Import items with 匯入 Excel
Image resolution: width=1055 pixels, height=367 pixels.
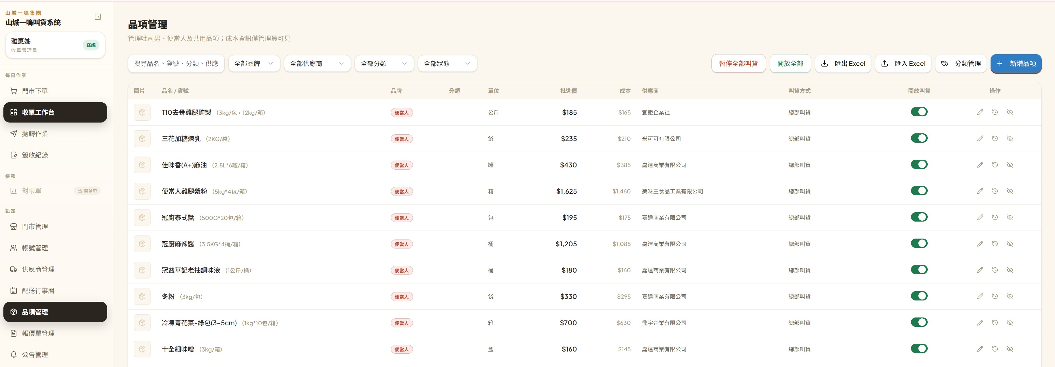pyautogui.click(x=903, y=63)
